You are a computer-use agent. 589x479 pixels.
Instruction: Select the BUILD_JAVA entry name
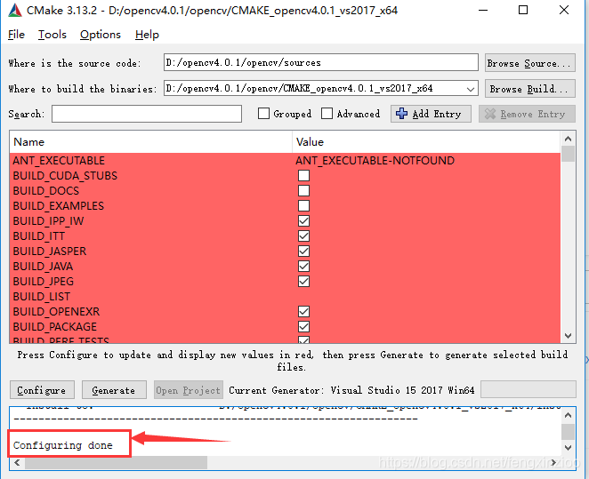click(x=43, y=267)
